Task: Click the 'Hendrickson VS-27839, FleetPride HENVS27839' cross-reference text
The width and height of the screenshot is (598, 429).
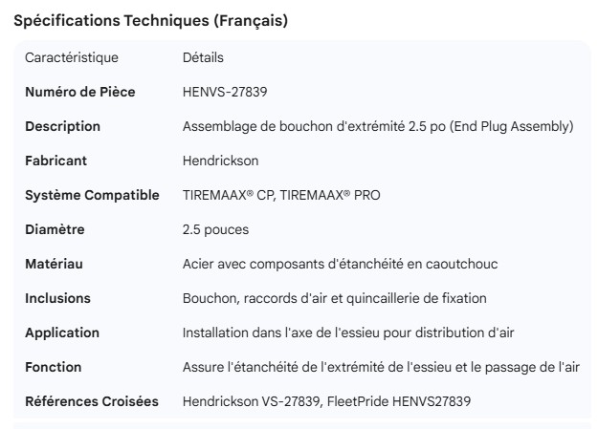Action: [x=326, y=401]
